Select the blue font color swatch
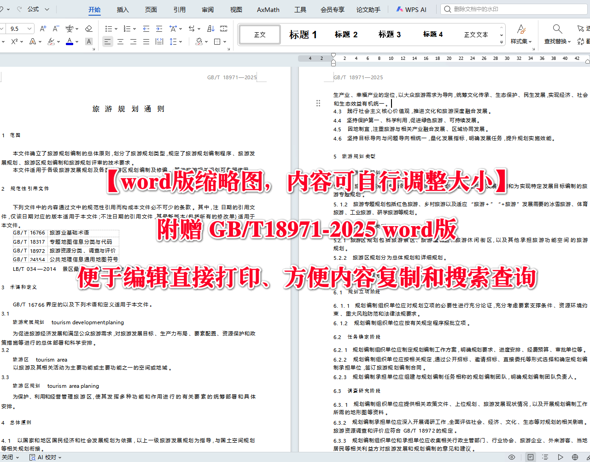Screen dimensions: 590x462 point(70,41)
